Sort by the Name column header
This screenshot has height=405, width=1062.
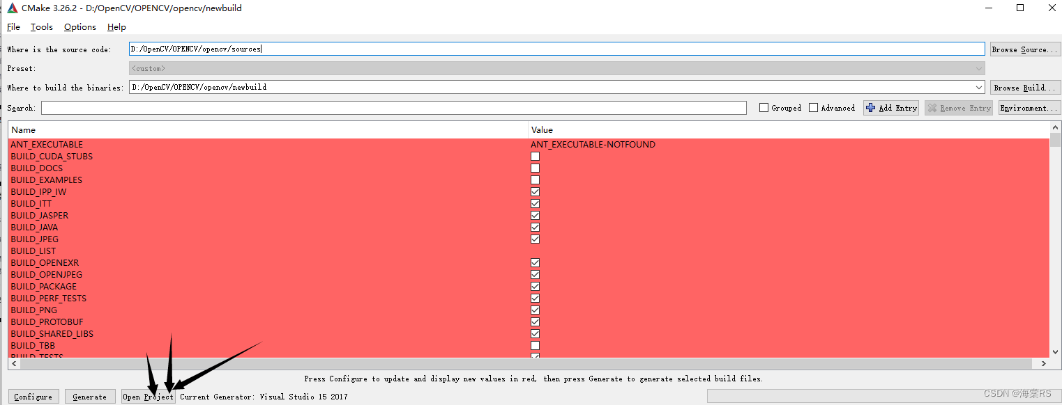pos(268,130)
